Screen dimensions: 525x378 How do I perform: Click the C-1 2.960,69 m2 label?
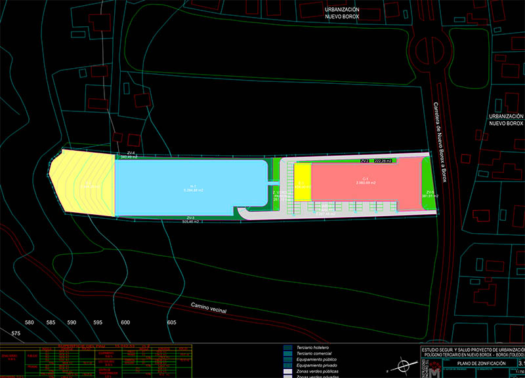(366, 181)
